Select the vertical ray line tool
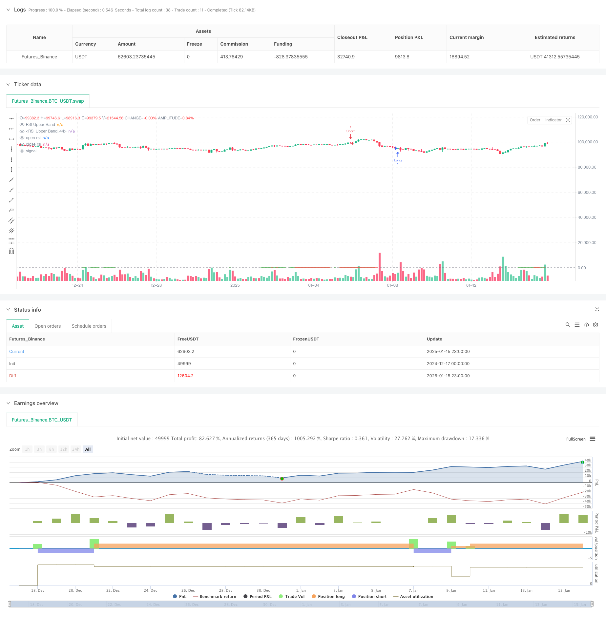The height and width of the screenshot is (617, 606). [x=11, y=159]
